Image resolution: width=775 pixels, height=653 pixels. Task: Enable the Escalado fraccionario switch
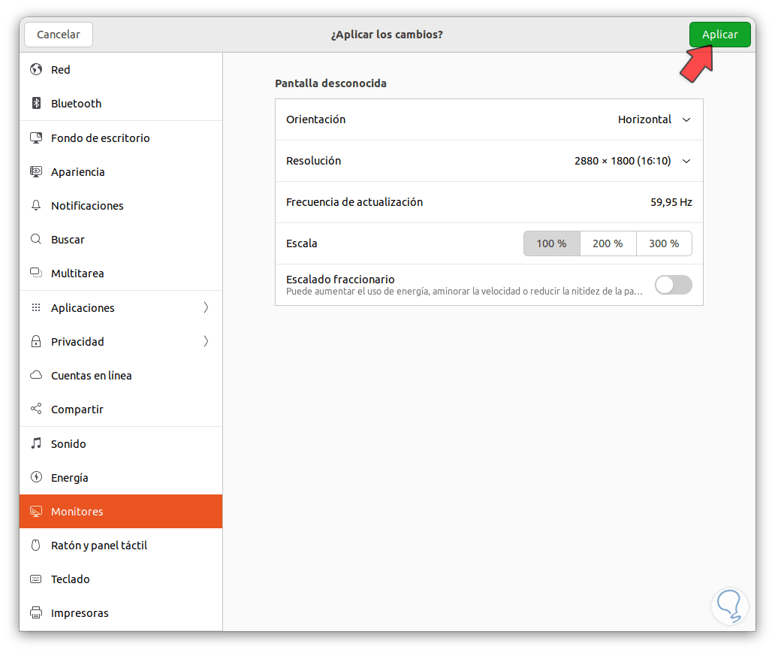pyautogui.click(x=673, y=285)
